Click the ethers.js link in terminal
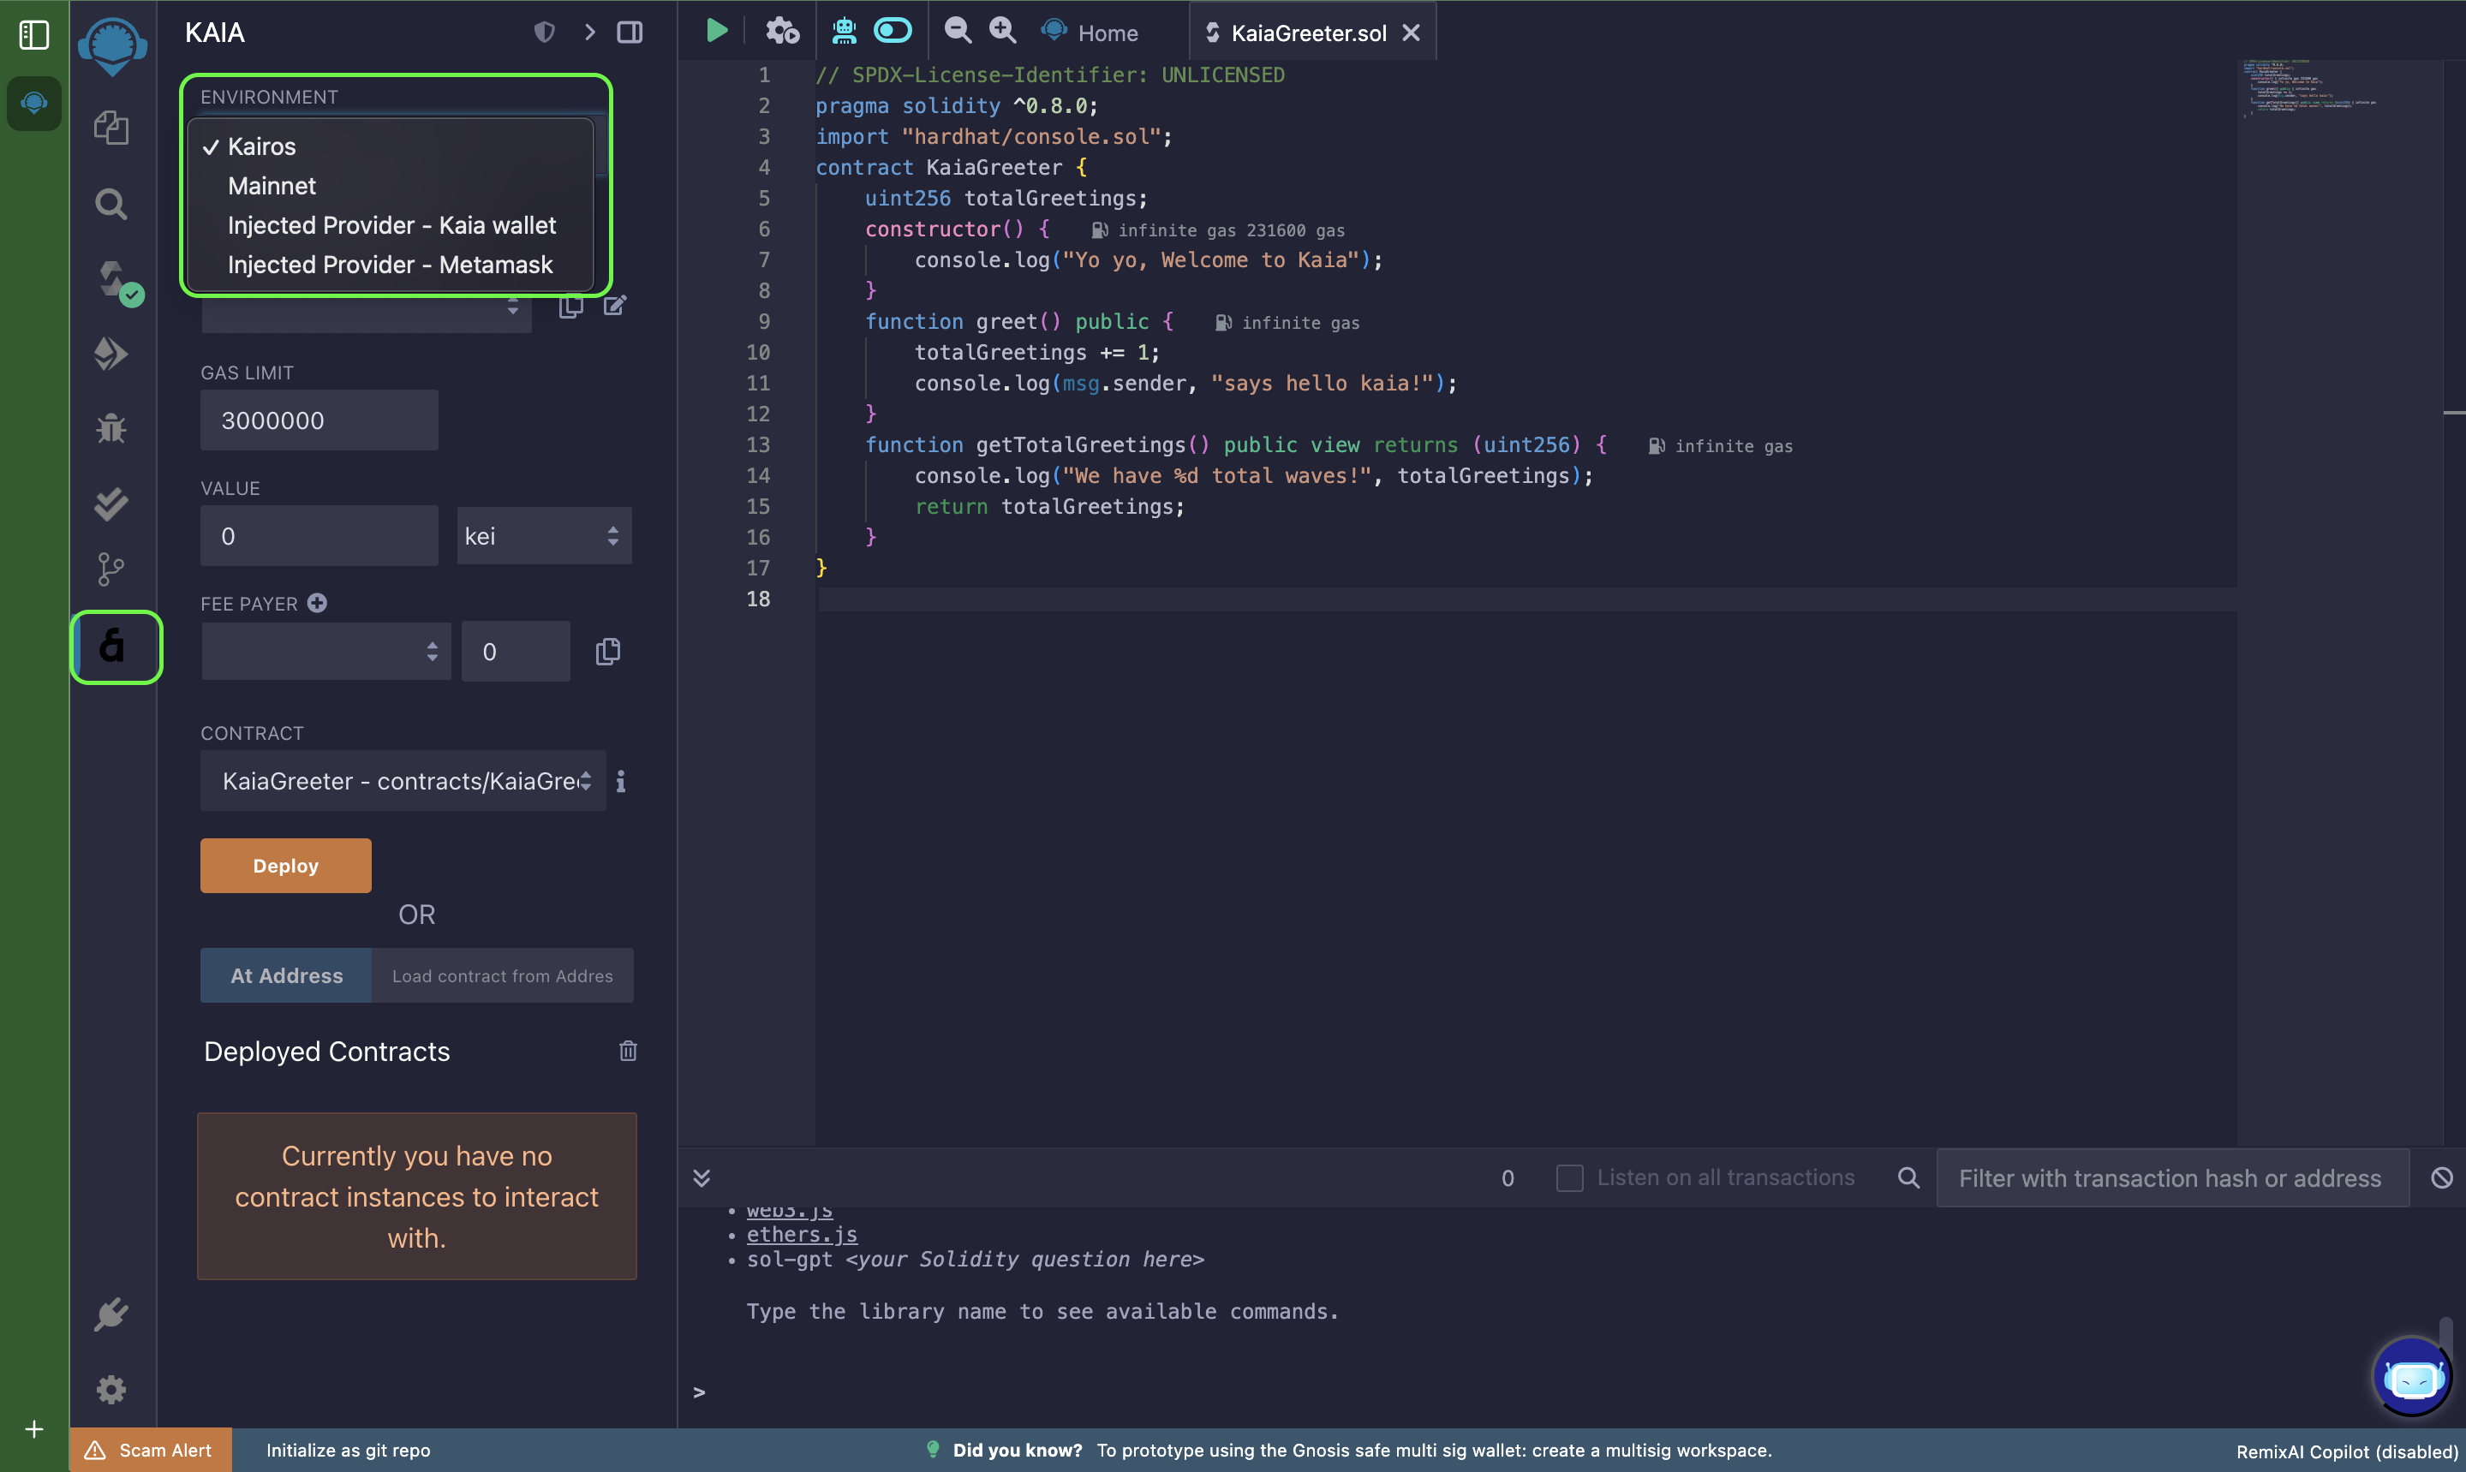The image size is (2466, 1472). 802,1234
